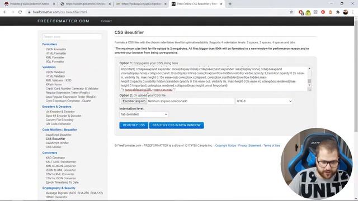Open JSON to XML Converter link
The height and width of the screenshot is (201, 358).
click(61, 170)
